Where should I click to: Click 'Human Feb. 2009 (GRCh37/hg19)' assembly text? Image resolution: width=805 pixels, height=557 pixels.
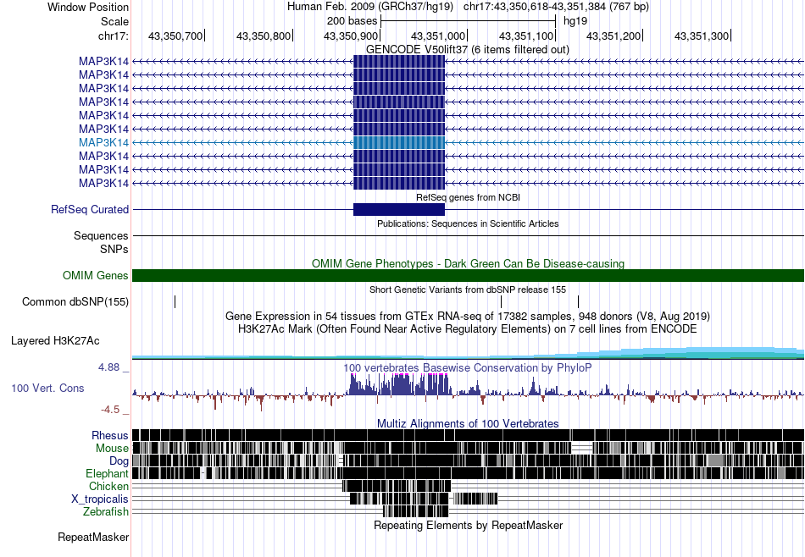coord(370,7)
